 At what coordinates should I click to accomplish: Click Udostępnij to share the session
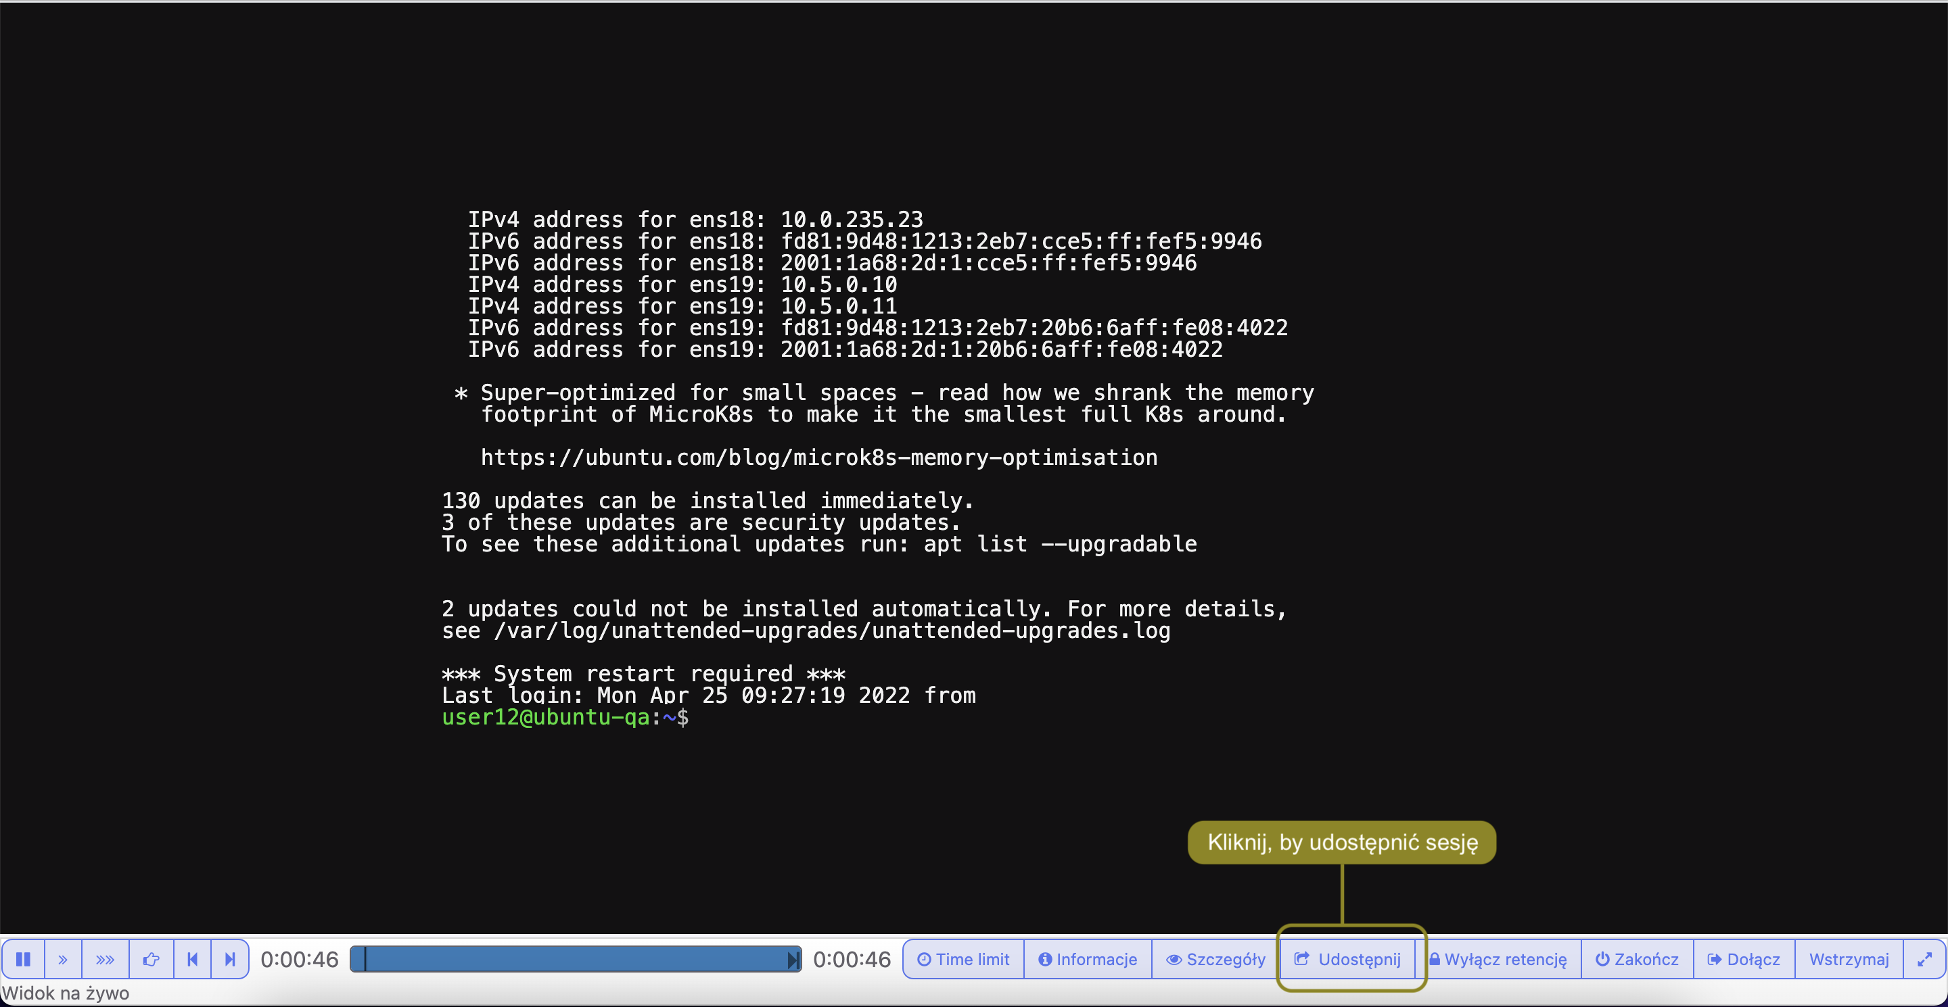pos(1347,958)
